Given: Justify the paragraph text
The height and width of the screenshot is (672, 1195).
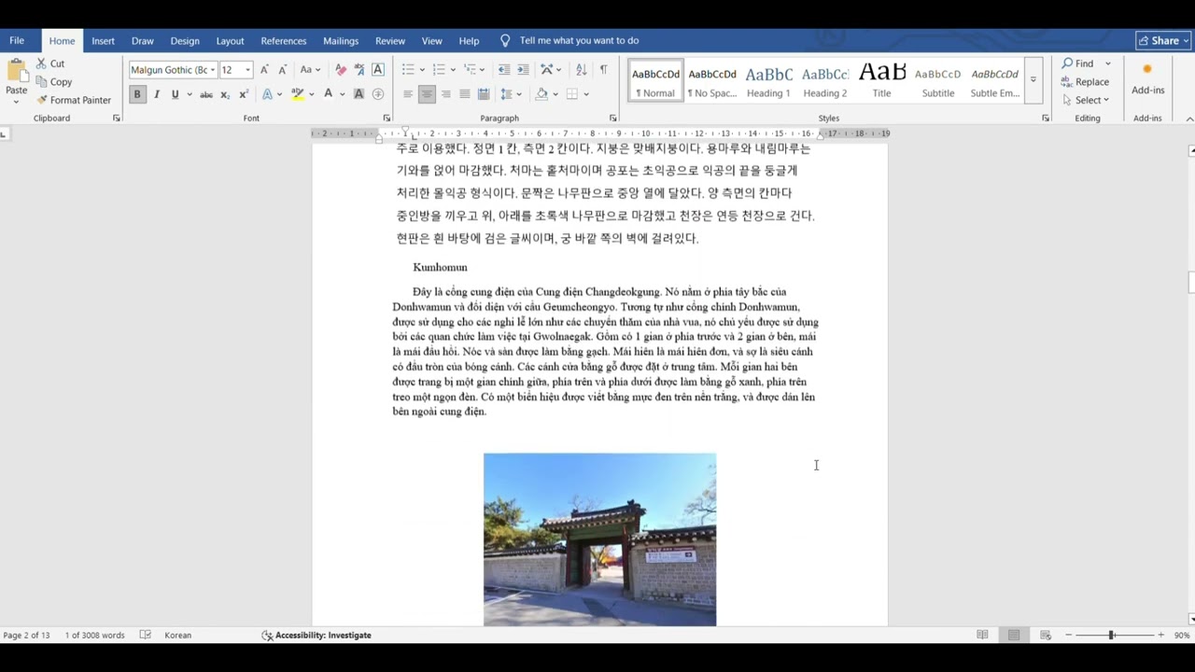Looking at the screenshot, I should pyautogui.click(x=465, y=94).
